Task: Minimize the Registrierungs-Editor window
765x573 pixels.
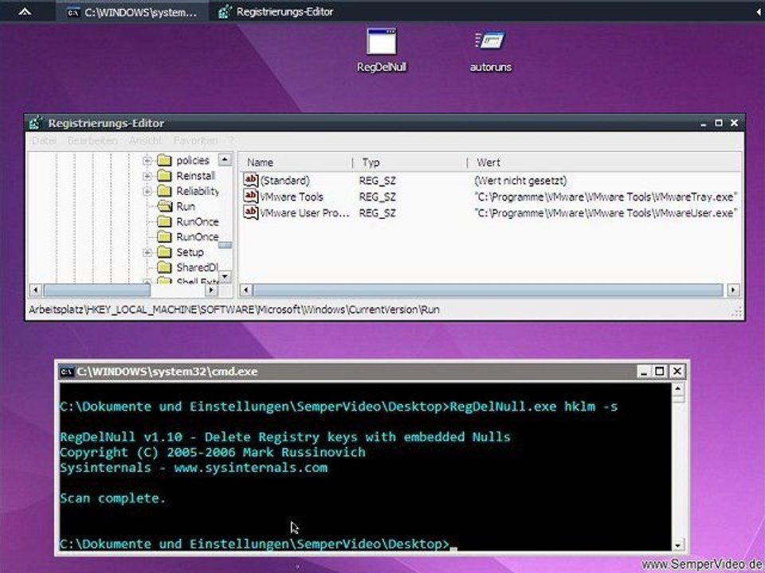Action: tap(703, 123)
